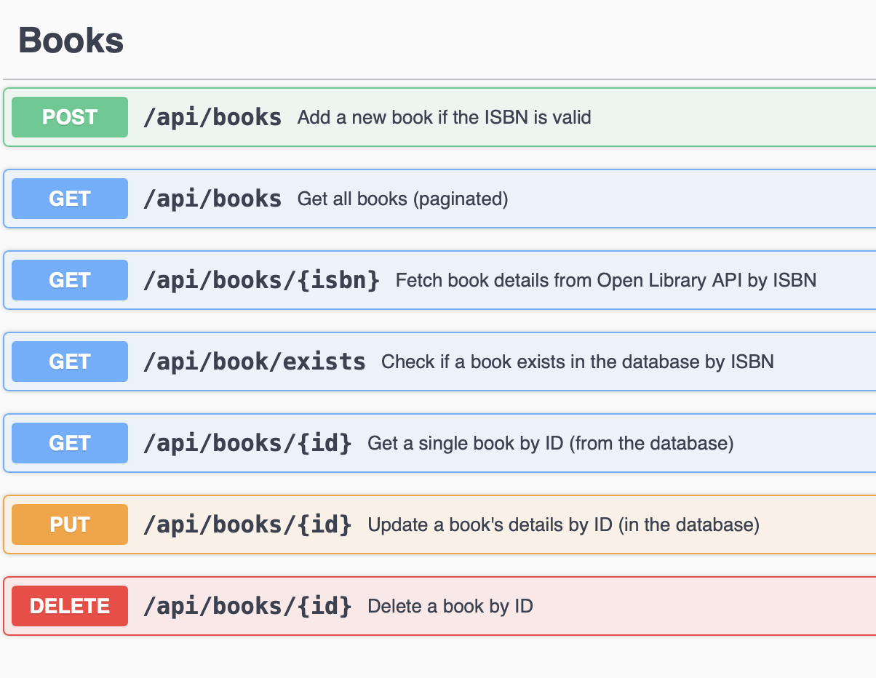Click the GET badge for single book by ID
Viewport: 876px width, 678px height.
coord(70,443)
